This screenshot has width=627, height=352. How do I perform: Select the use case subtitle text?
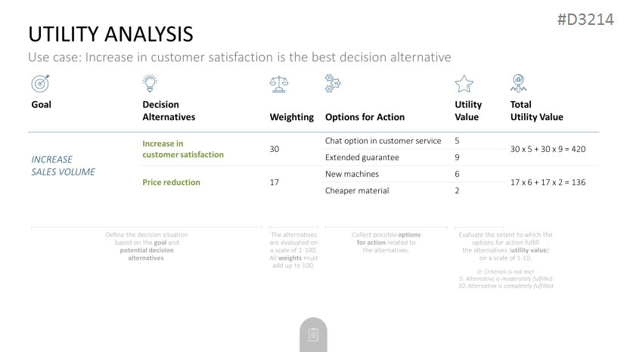(x=240, y=57)
